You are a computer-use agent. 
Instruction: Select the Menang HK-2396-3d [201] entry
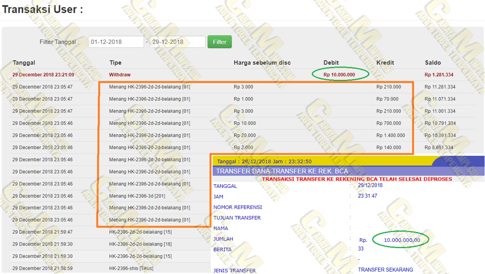(137, 196)
